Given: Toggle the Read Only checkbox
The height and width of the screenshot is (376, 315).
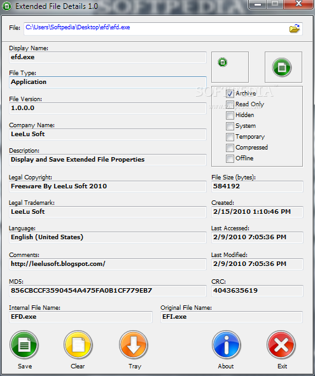Looking at the screenshot, I should point(230,104).
